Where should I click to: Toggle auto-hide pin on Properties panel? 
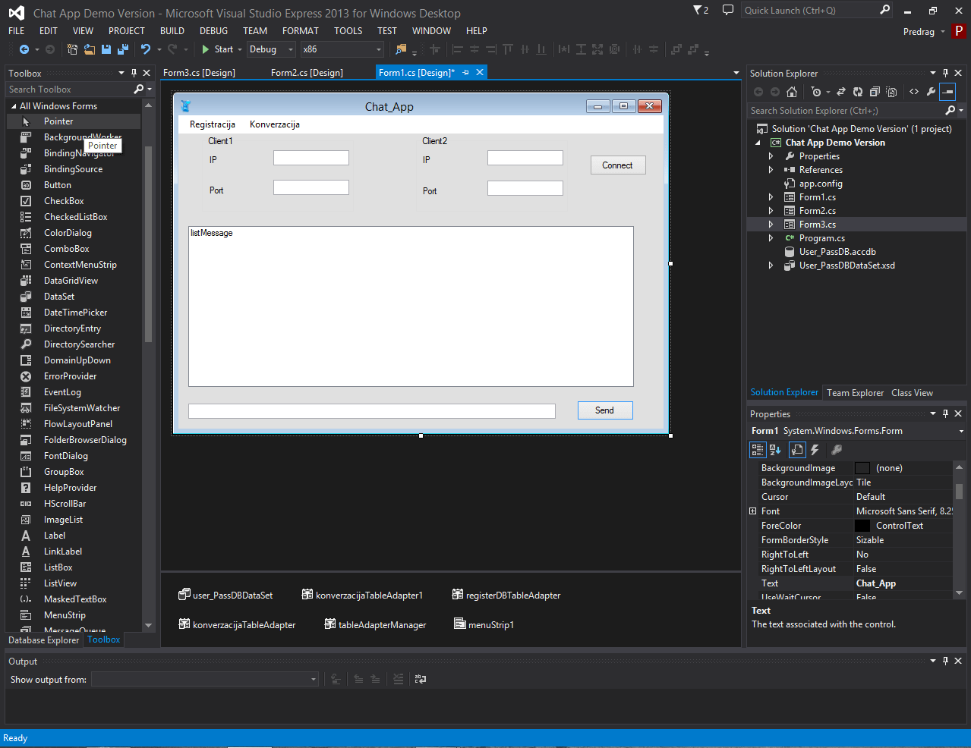click(946, 413)
